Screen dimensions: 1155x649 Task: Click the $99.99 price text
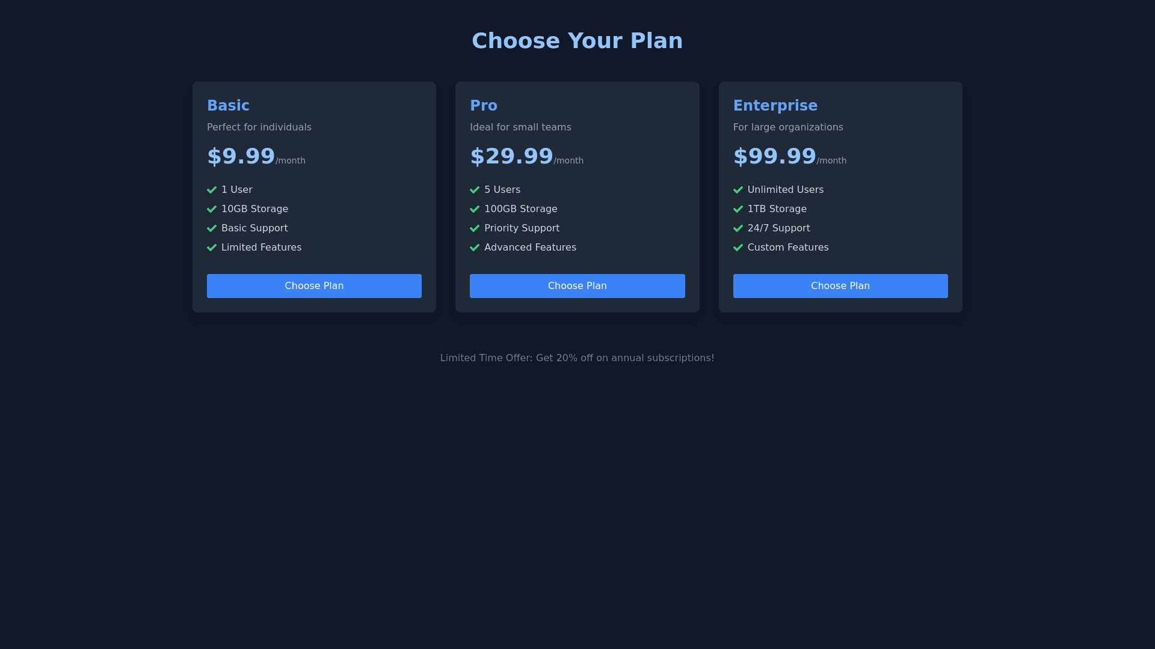[x=774, y=156]
